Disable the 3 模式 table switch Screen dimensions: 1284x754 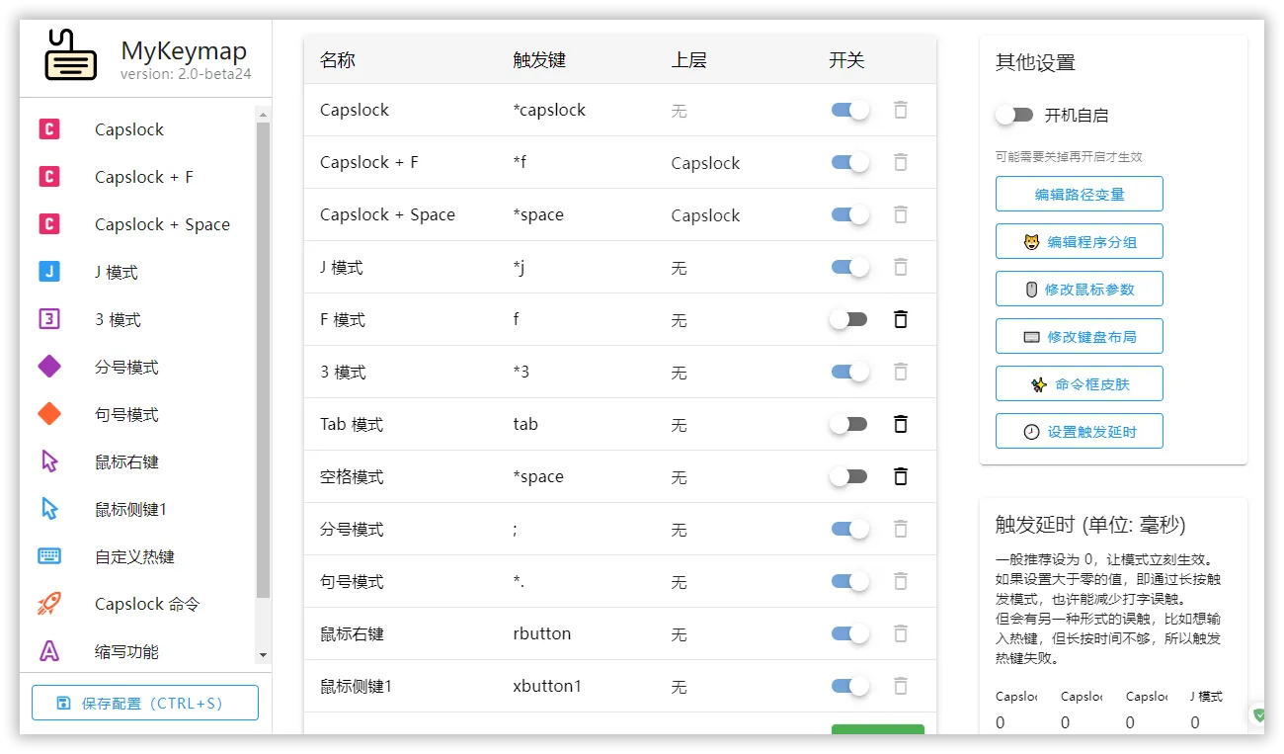849,372
